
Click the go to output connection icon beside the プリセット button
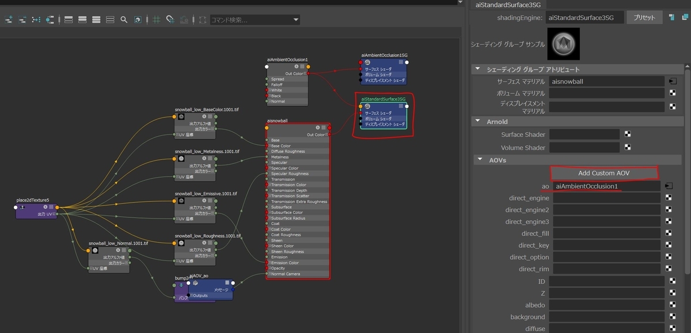(x=685, y=18)
